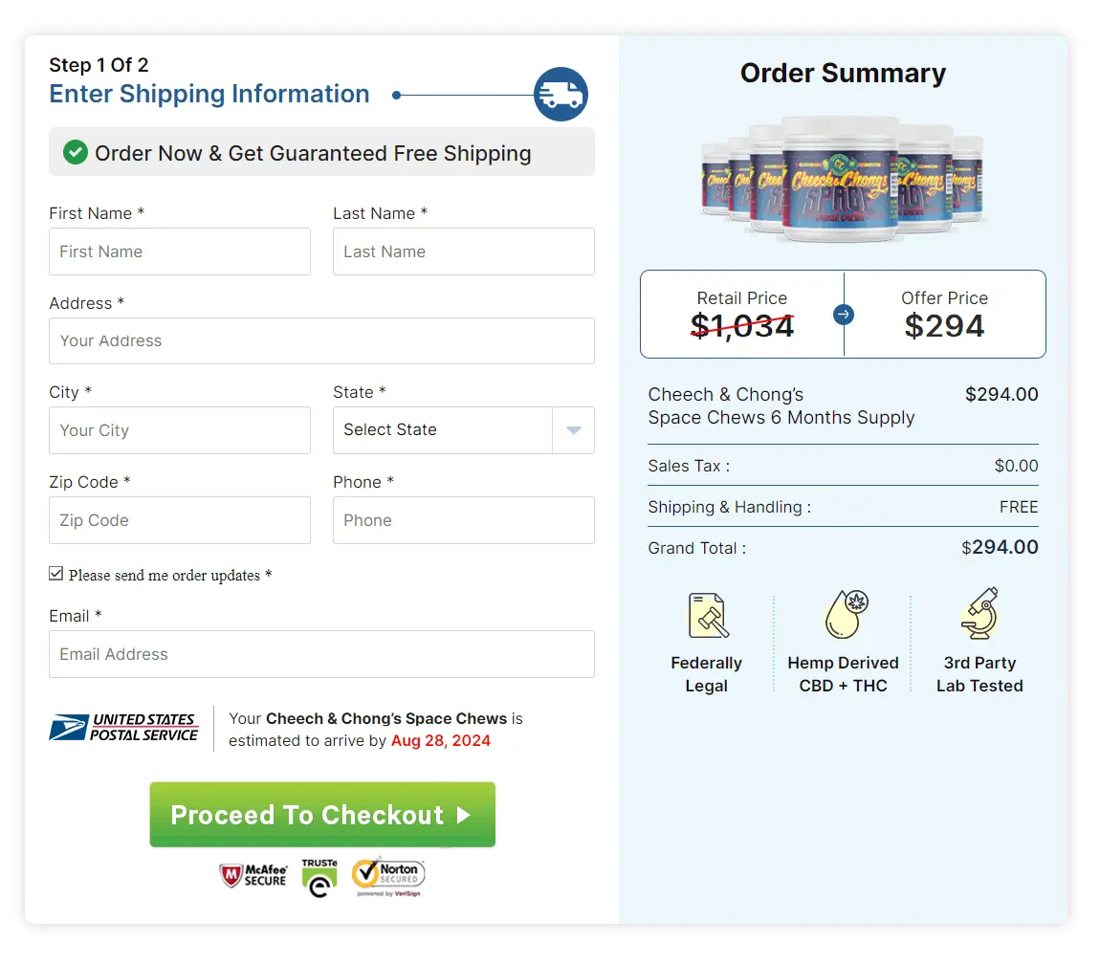Click the Aug 28, 2024 delivery date
Viewport: 1100px width, 963px height.
tap(440, 740)
